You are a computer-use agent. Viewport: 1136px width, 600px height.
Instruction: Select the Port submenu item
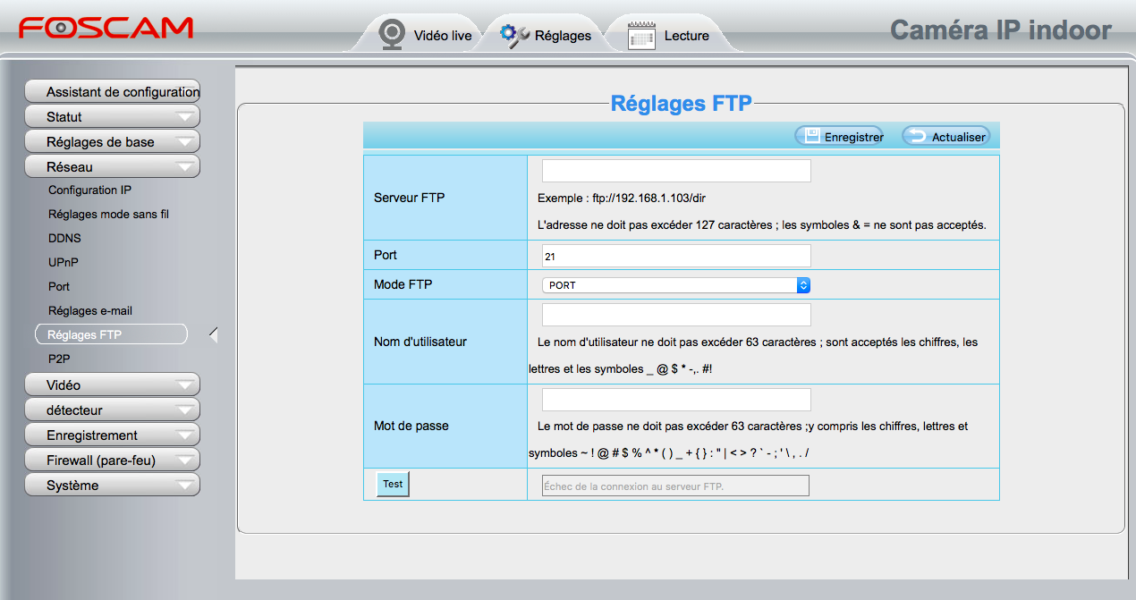[59, 287]
